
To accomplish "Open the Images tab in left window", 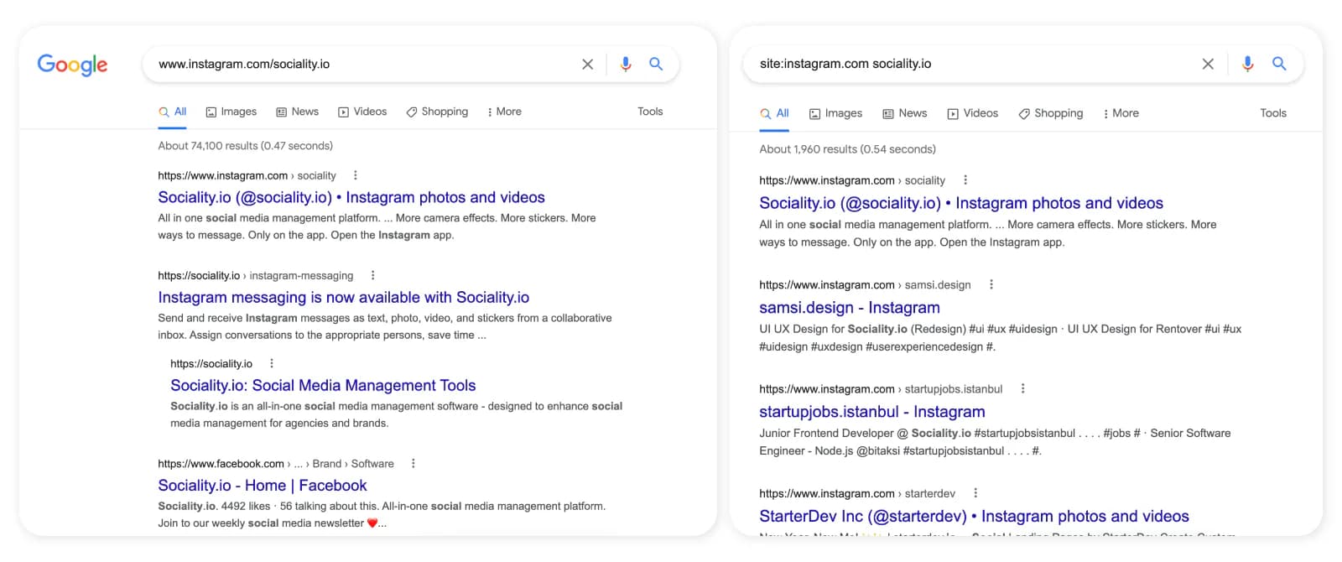I will (231, 112).
